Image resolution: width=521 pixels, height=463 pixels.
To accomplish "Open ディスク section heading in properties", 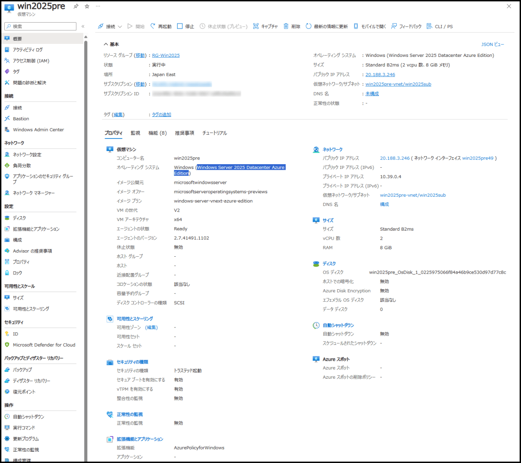I will pyautogui.click(x=329, y=264).
